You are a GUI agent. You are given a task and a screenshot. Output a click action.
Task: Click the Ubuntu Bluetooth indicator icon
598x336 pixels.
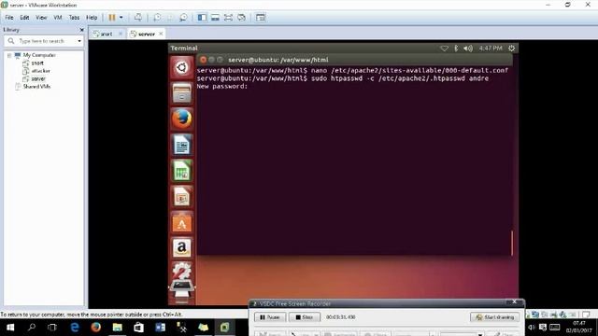pyautogui.click(x=456, y=49)
